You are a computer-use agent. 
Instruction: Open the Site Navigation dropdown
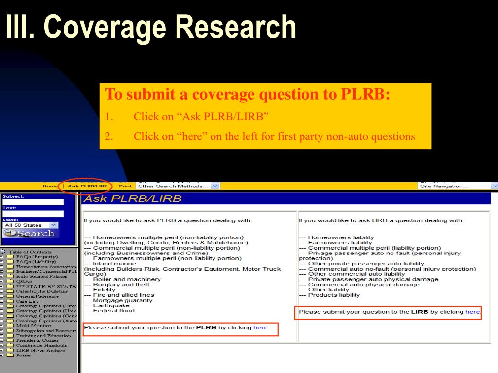[x=458, y=186]
